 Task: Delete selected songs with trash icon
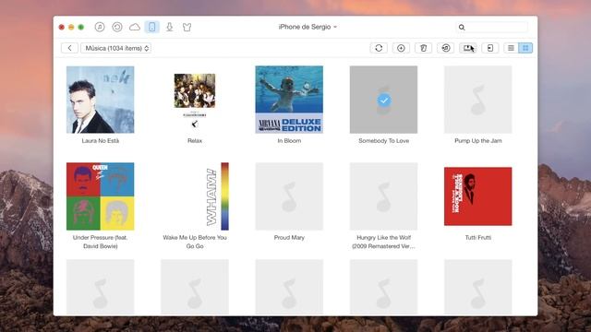click(423, 48)
